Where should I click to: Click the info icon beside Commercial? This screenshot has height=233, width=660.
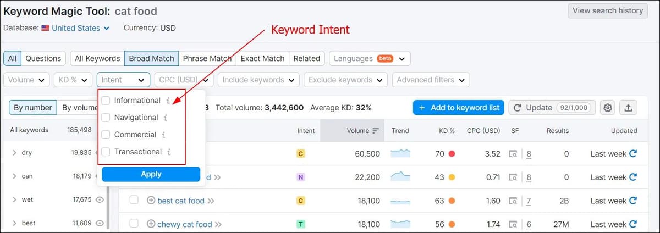(x=164, y=135)
